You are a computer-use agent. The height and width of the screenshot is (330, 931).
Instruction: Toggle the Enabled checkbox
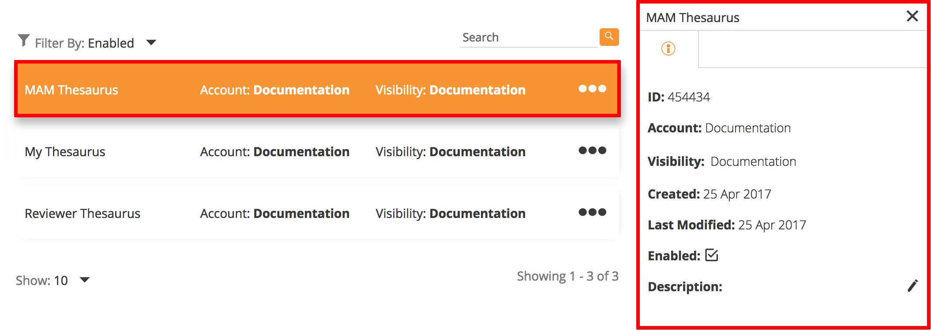711,255
